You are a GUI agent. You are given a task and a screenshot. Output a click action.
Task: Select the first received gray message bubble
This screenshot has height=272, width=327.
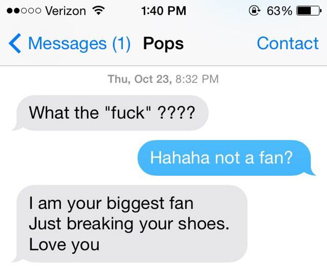click(112, 113)
